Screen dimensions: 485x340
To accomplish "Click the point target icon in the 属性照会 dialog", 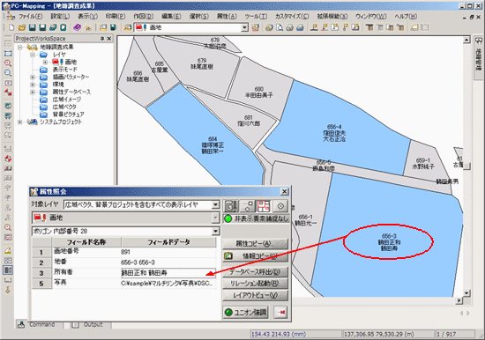I will point(280,206).
